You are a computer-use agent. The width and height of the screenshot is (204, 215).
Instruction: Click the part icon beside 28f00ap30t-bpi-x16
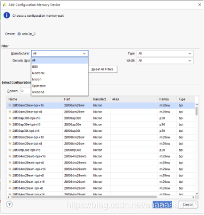[10, 131]
